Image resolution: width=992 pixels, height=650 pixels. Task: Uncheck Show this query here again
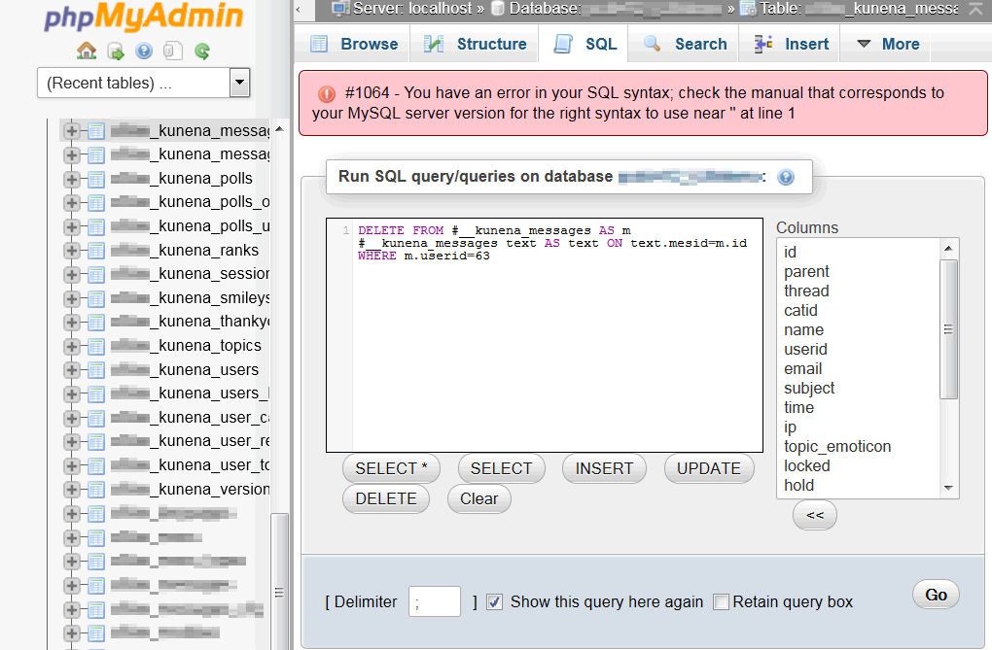click(495, 602)
